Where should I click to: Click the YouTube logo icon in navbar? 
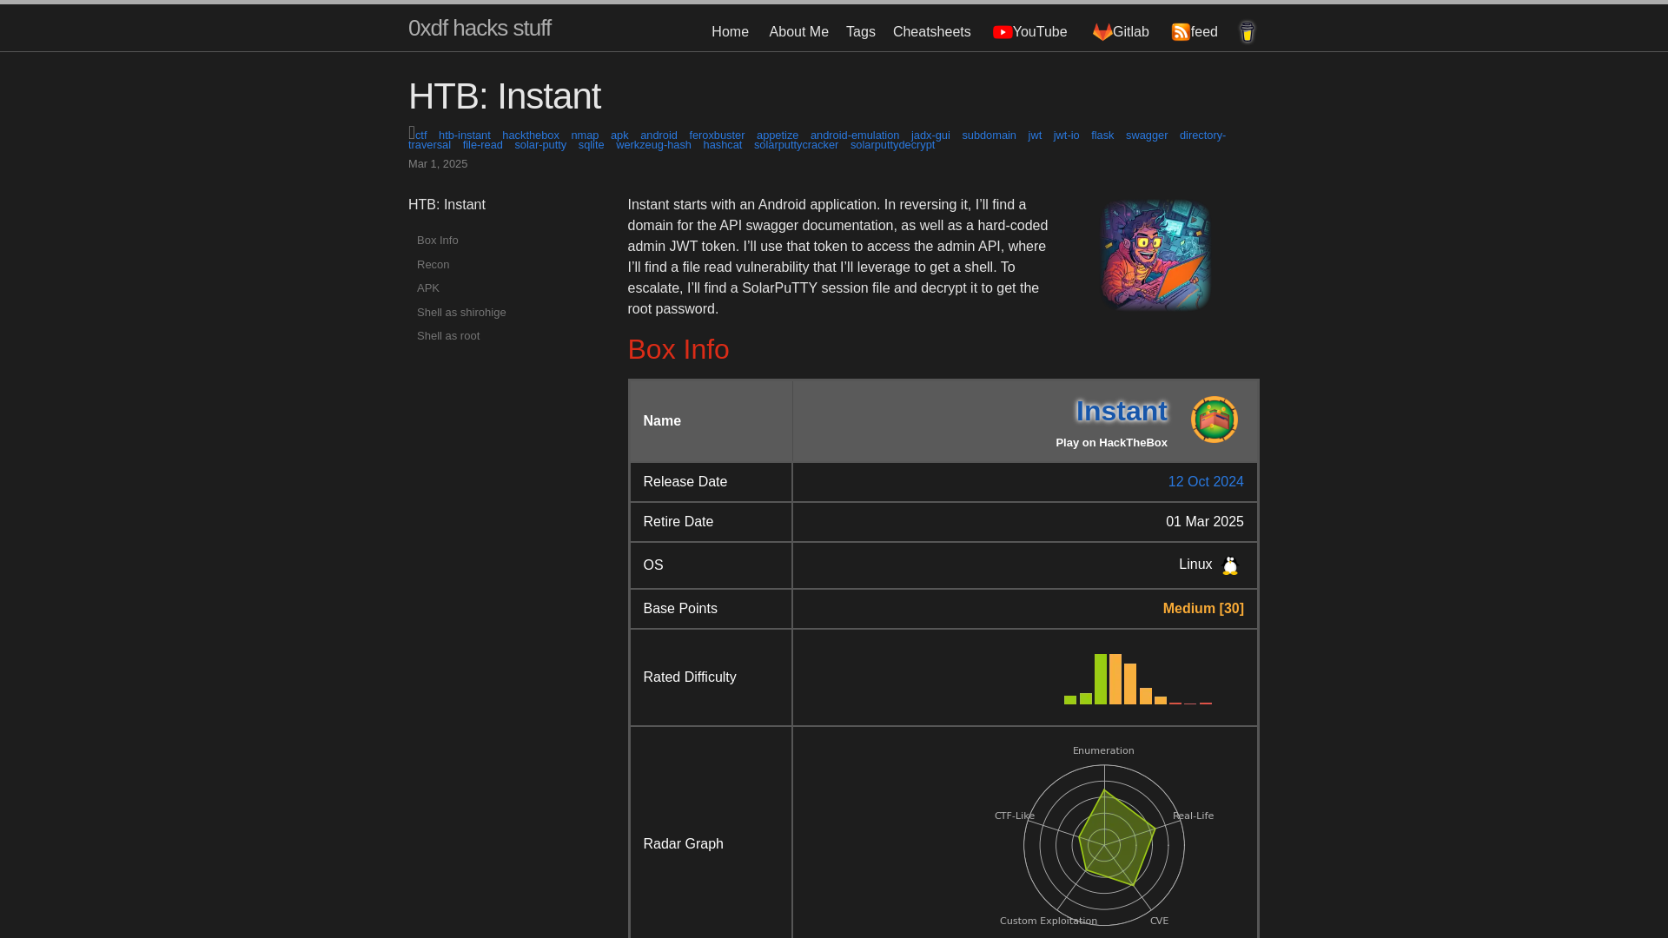1003,32
